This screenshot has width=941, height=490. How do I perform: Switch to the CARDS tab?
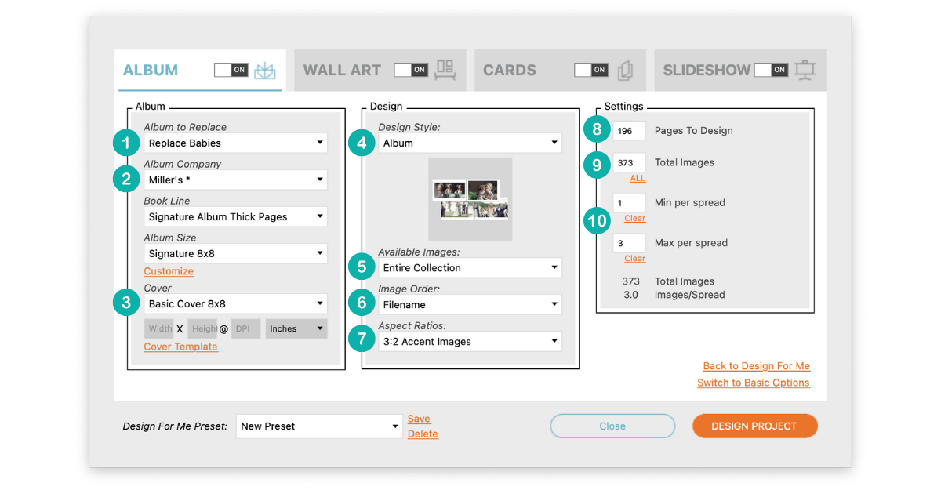tap(510, 70)
